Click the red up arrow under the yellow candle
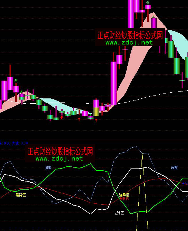 click(96, 120)
